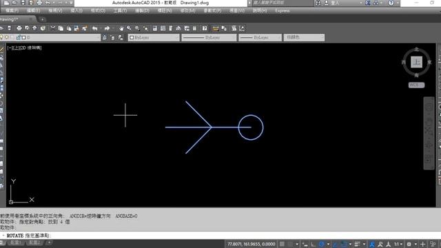The width and height of the screenshot is (441, 248).
Task: Toggle polar tracking in status bar
Action: [322, 244]
